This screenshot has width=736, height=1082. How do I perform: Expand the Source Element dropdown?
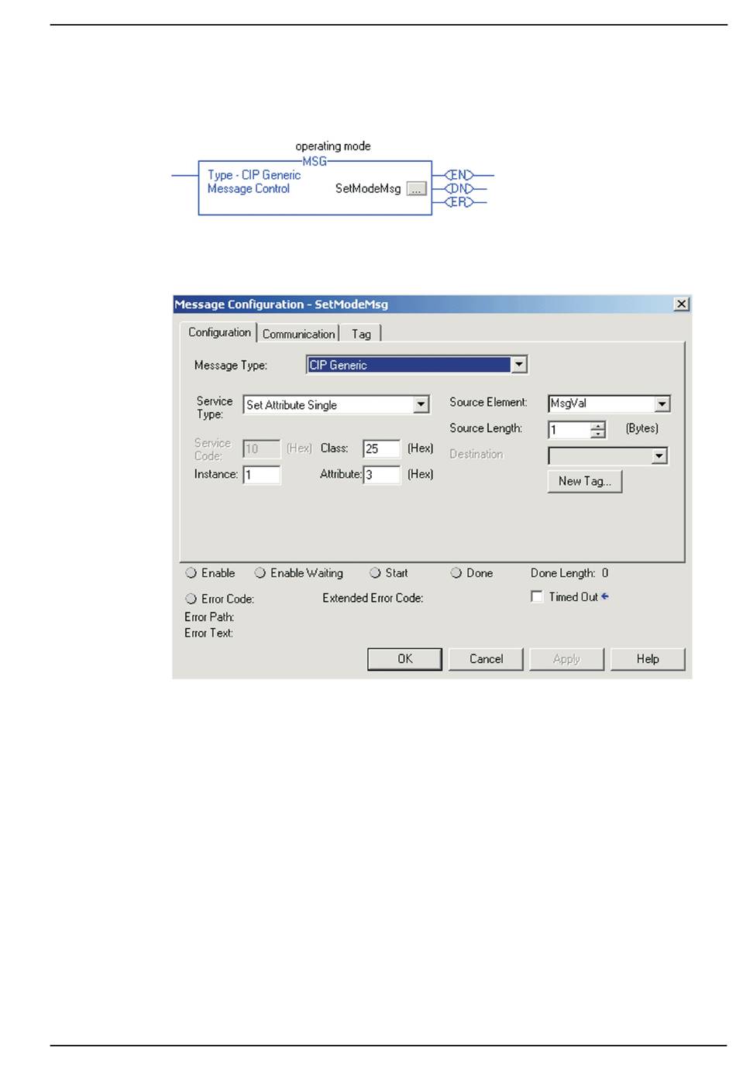[662, 404]
